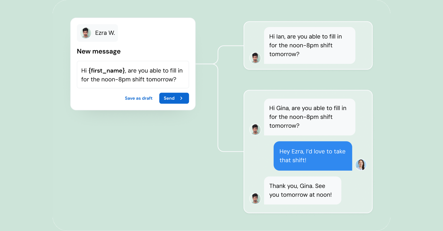
Task: Click the small green avatar circle in the header card
Action: 85,33
